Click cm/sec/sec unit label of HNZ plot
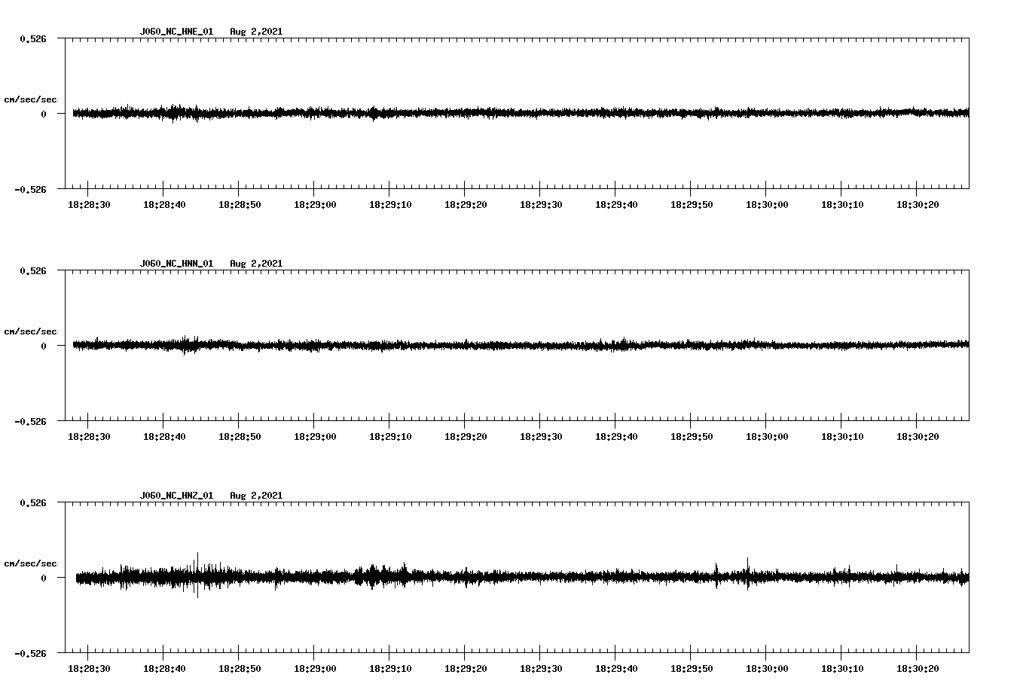Image resolution: width=1023 pixels, height=696 pixels. coord(31,563)
